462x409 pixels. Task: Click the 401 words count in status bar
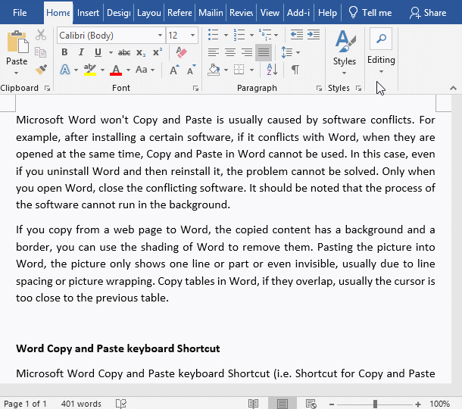click(x=81, y=404)
